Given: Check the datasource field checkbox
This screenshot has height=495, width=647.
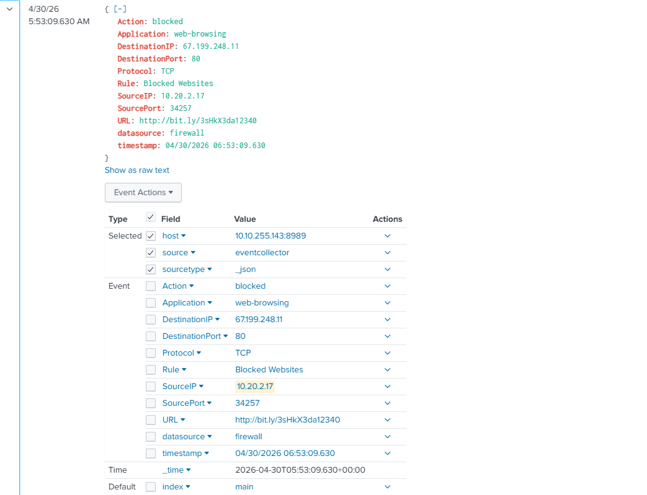Looking at the screenshot, I should 151,437.
